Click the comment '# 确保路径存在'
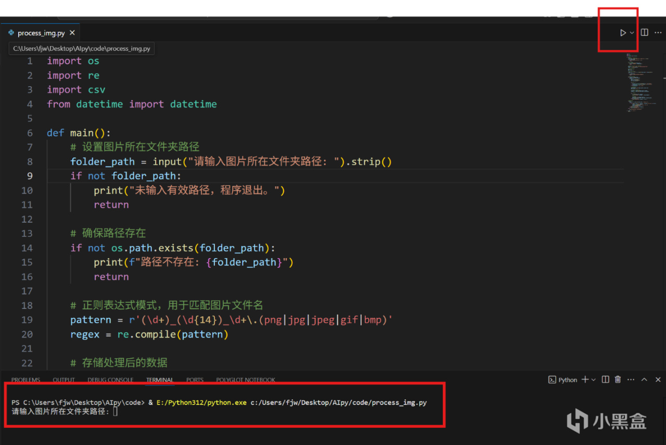The width and height of the screenshot is (666, 445). coord(108,233)
